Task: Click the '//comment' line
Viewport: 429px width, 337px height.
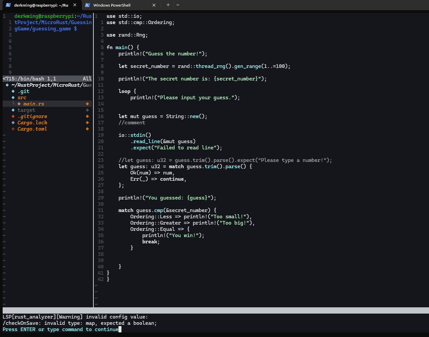Action: (x=132, y=123)
